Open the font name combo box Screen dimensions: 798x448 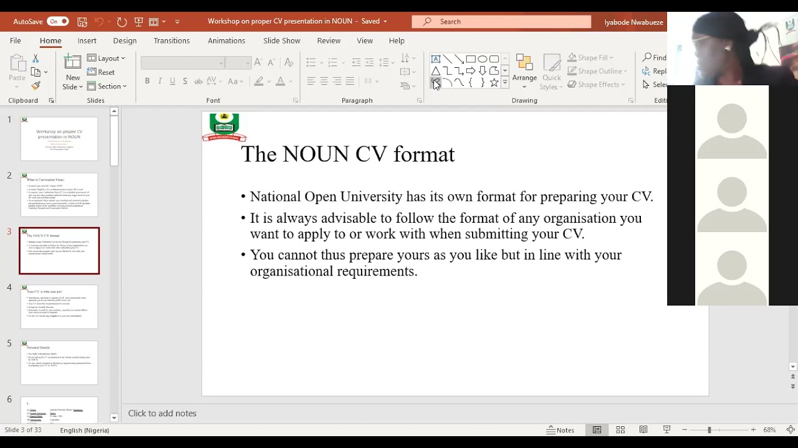point(183,63)
